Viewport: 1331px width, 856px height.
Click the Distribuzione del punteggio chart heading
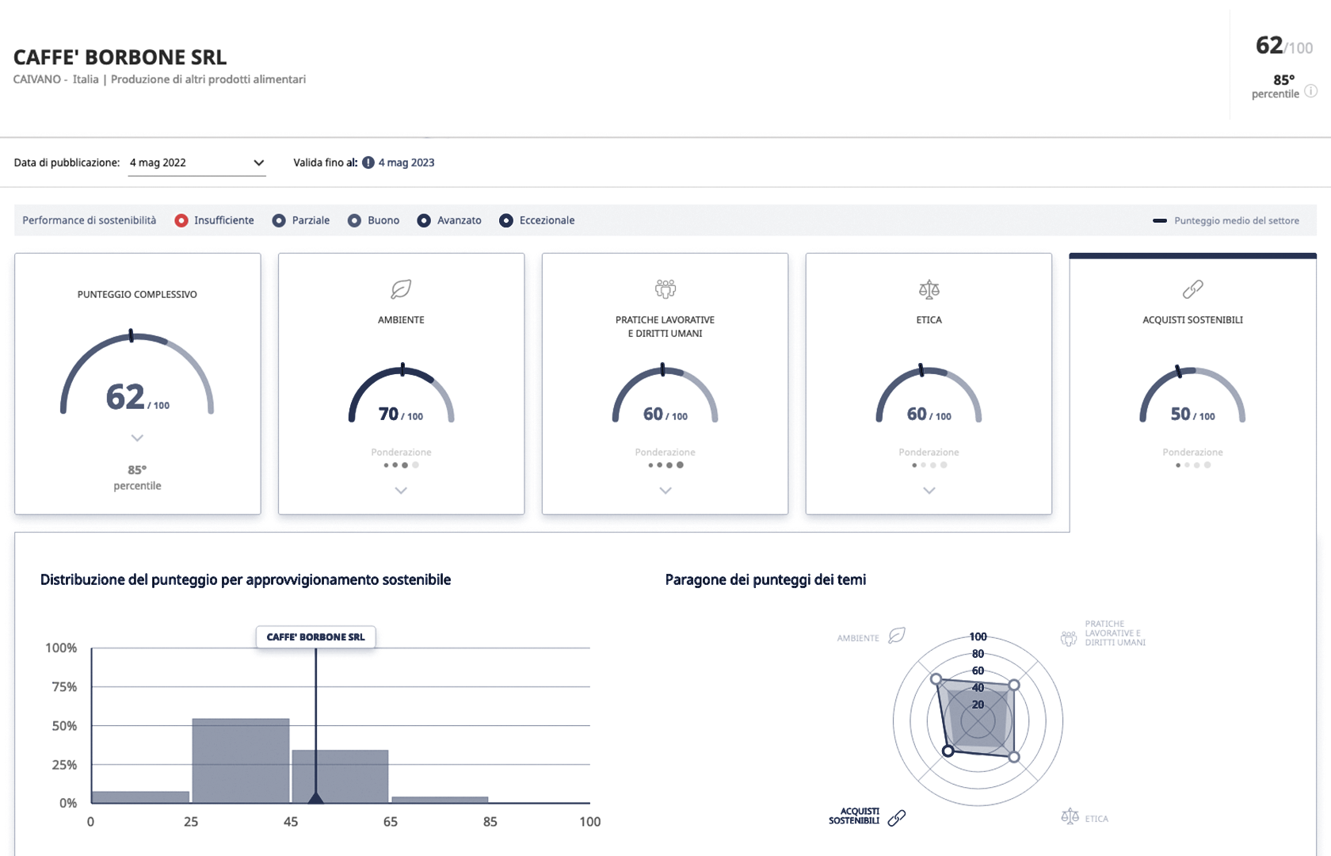pyautogui.click(x=246, y=579)
